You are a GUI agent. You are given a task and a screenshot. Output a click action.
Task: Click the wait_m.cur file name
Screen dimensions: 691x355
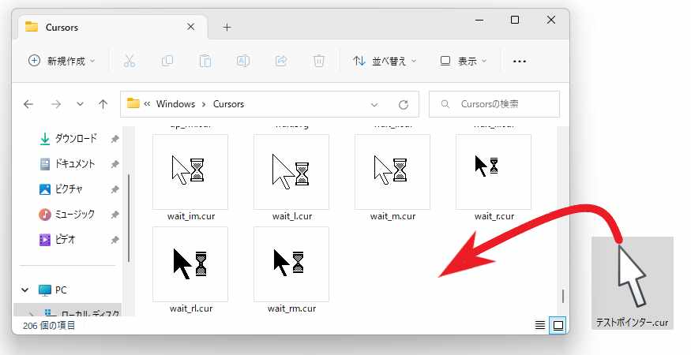point(392,216)
